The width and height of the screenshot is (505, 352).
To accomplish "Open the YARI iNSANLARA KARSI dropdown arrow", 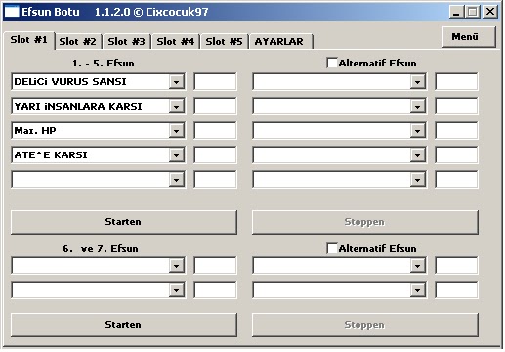I will coord(176,107).
